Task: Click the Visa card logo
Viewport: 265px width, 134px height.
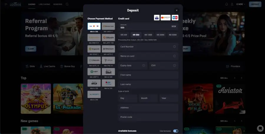Action: [157, 18]
